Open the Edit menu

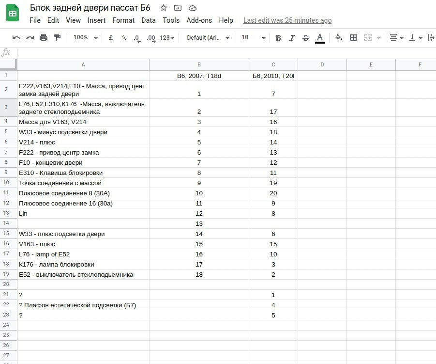tap(53, 20)
